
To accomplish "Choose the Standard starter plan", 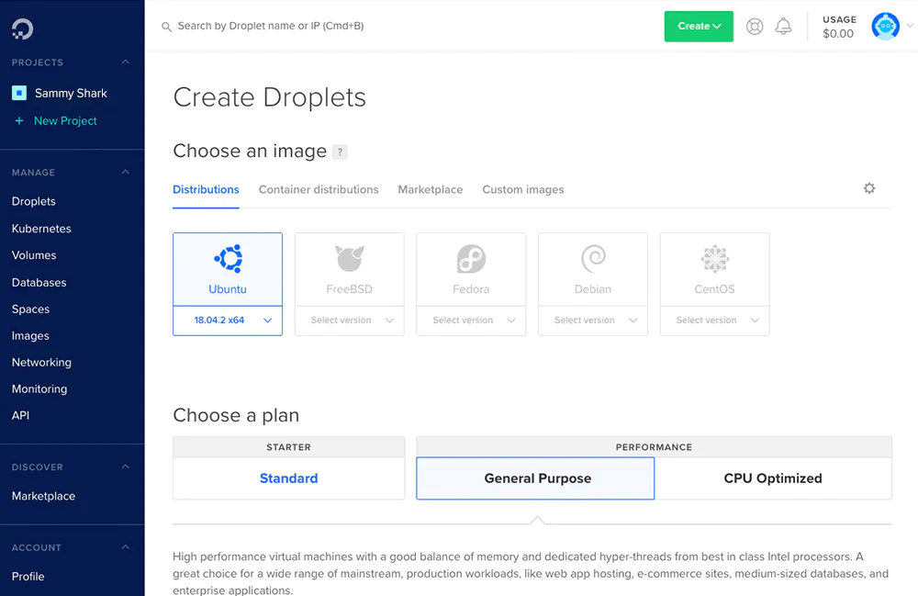I will (x=288, y=478).
